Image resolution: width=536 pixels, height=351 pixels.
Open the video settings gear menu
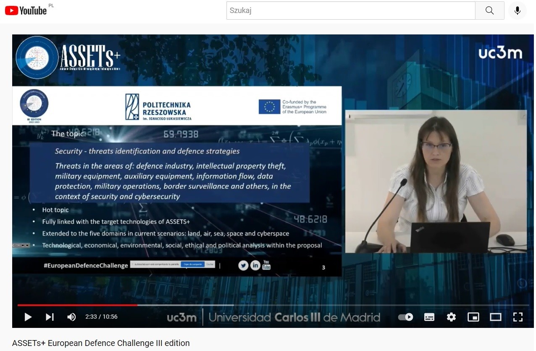tap(451, 317)
